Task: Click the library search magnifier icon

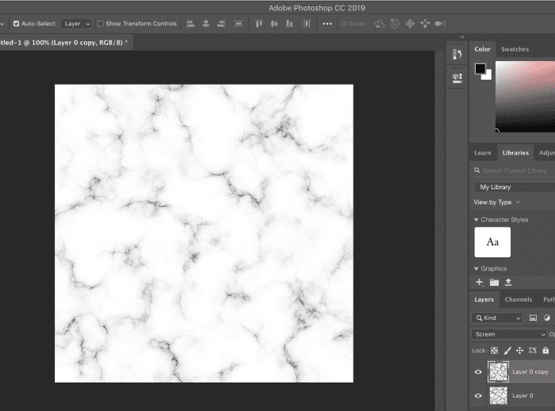Action: coord(477,170)
